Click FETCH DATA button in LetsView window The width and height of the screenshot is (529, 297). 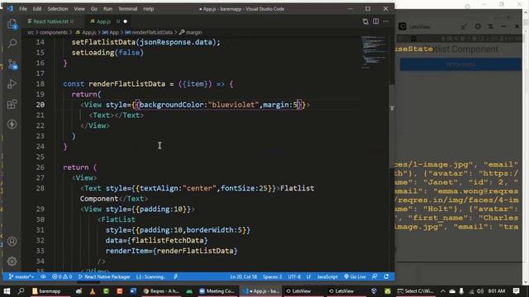(460, 64)
